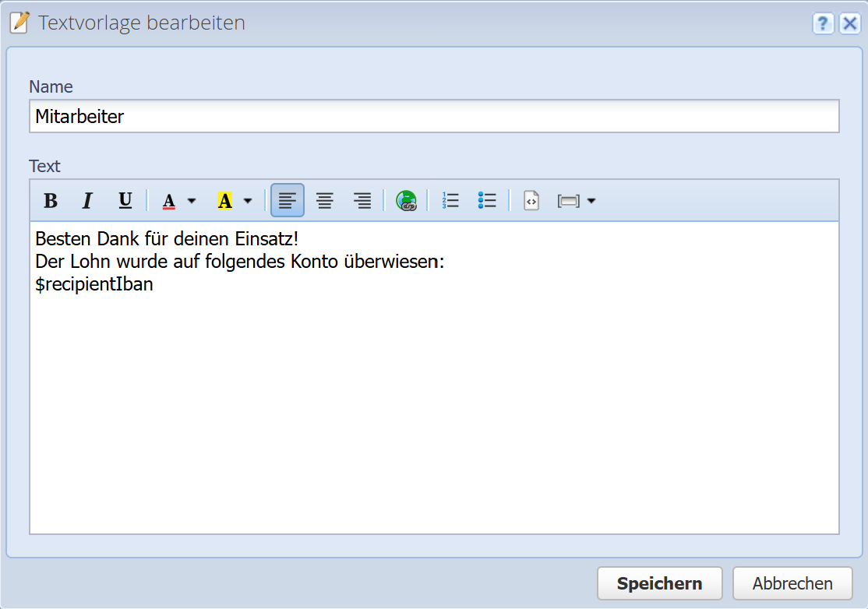Click the placeholder field insert icon
This screenshot has width=868, height=609.
(569, 201)
